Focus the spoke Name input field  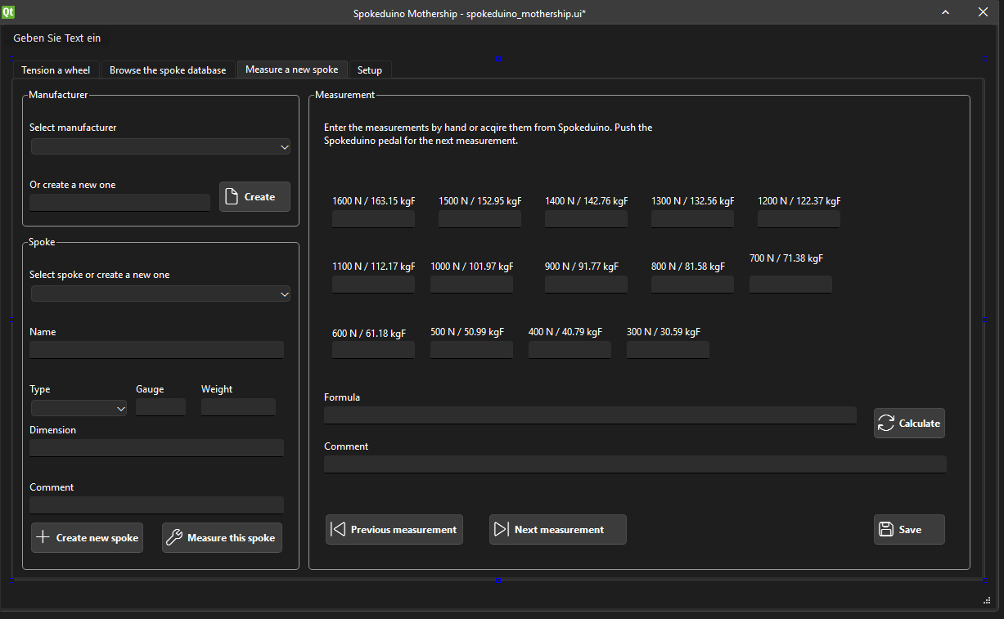pos(156,350)
